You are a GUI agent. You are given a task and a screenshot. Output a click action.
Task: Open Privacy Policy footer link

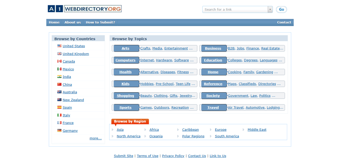click(173, 156)
